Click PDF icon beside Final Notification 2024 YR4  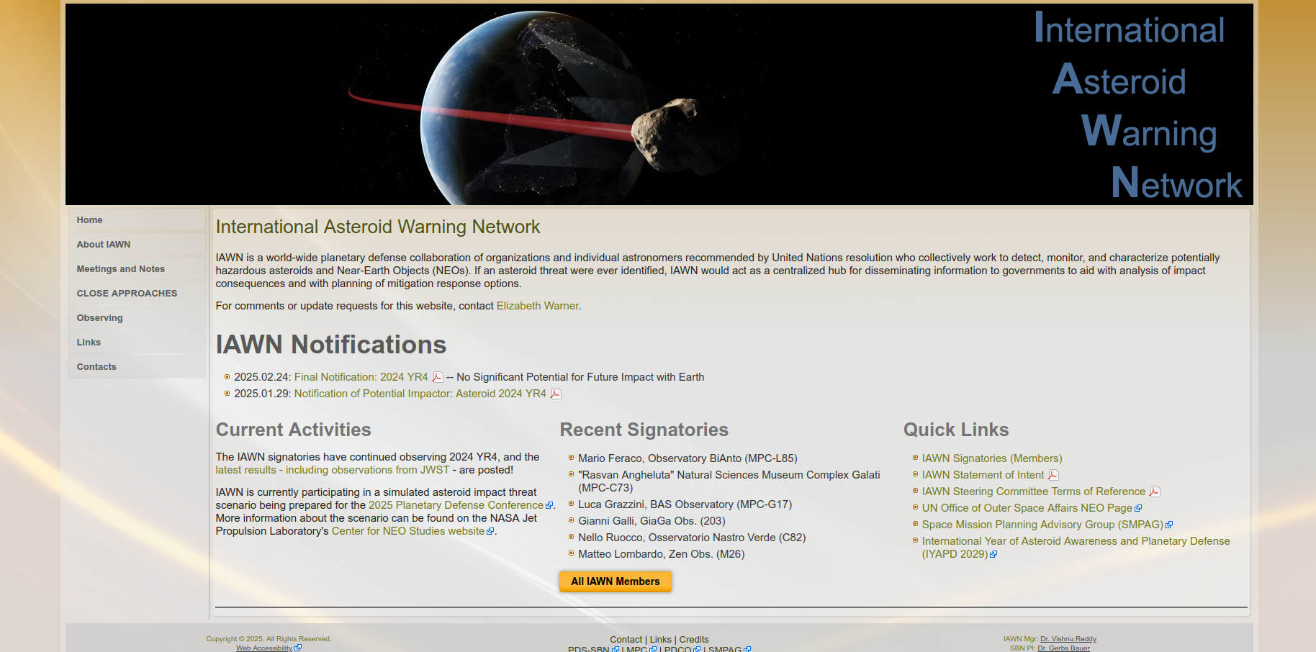pos(437,377)
